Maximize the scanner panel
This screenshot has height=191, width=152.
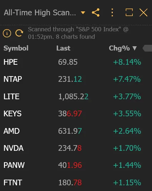click(129, 12)
